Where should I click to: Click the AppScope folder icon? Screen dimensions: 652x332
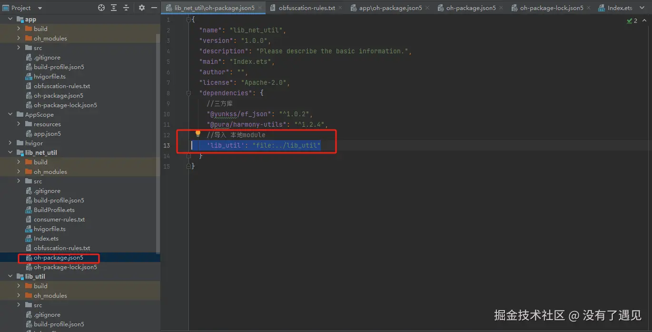tap(20, 114)
